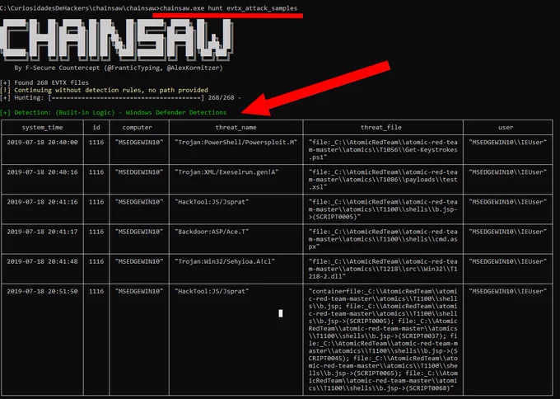Click the 'Found 268 EVTX files' line
Viewport: 560px width, 399px height.
click(x=44, y=82)
